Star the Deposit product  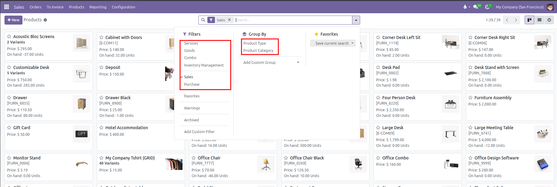click(x=102, y=67)
